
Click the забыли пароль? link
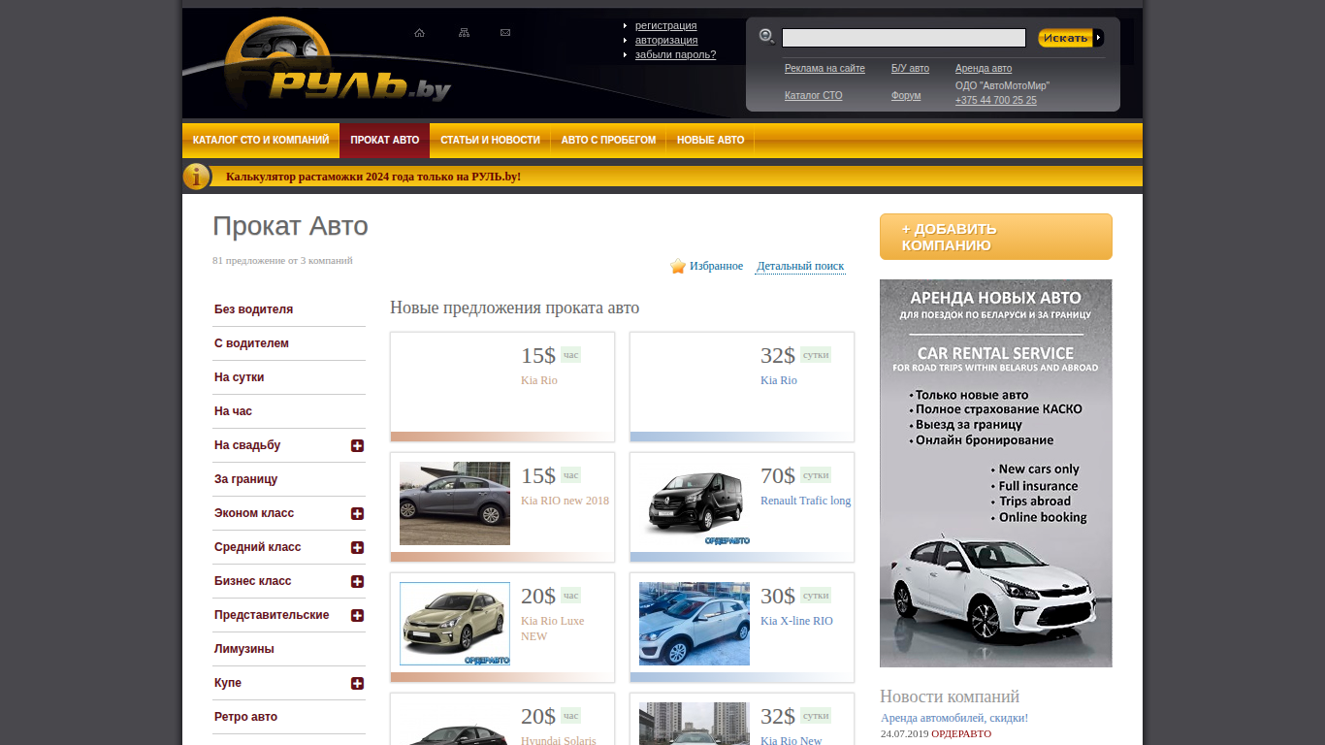click(x=675, y=54)
